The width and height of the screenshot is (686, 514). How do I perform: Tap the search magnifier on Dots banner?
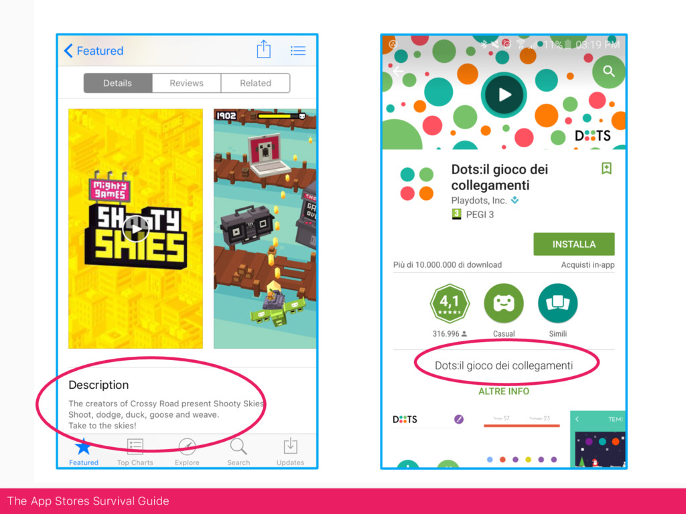tap(608, 71)
